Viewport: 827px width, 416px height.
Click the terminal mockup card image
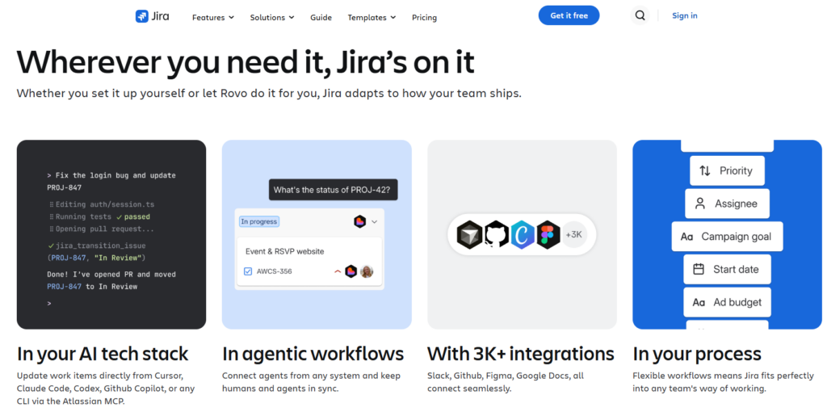pos(111,234)
